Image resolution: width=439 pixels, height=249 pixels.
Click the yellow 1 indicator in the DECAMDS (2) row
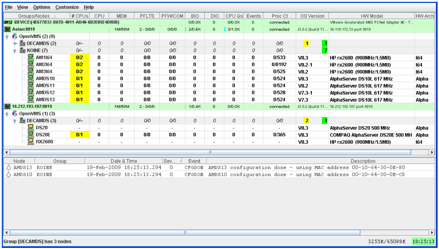pos(306,43)
